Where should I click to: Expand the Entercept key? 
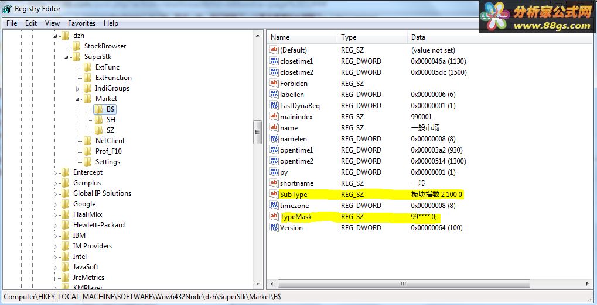click(x=55, y=173)
